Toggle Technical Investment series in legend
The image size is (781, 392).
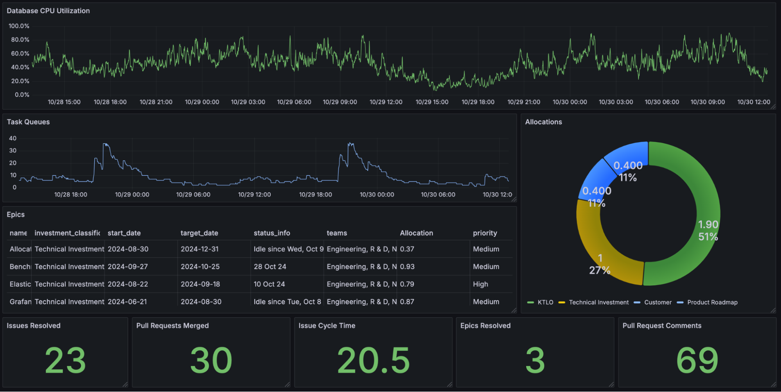tap(599, 302)
